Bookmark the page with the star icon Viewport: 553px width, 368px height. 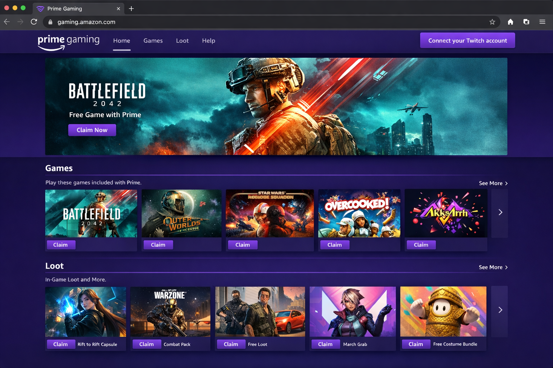[x=492, y=22]
